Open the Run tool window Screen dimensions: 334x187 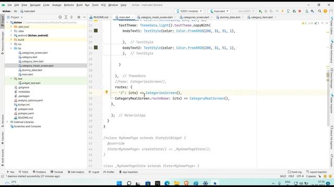coord(10,172)
